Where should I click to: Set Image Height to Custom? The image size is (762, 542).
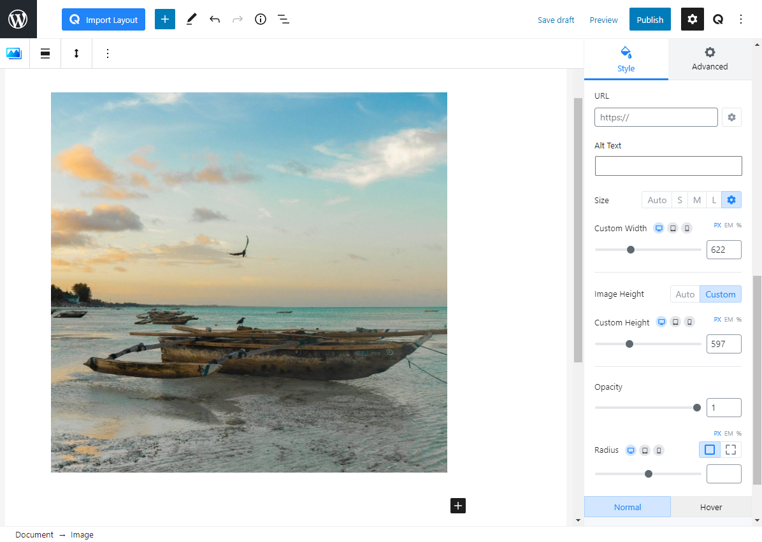pos(720,294)
